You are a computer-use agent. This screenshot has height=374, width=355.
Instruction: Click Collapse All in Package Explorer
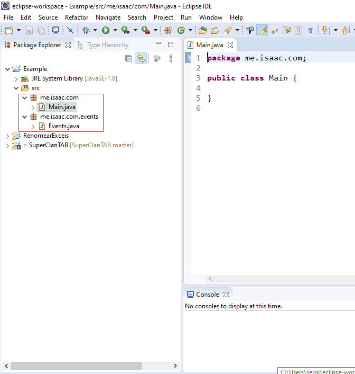[128, 58]
